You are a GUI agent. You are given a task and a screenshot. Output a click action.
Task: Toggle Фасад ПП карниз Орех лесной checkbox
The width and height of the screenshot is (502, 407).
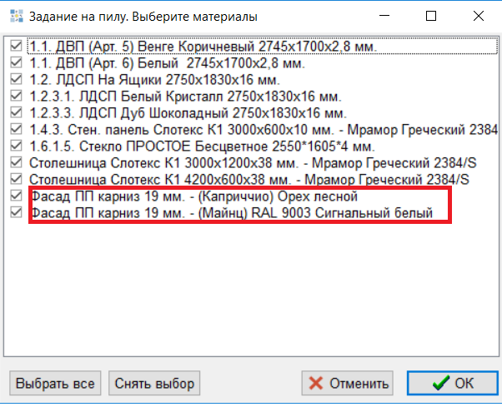[16, 196]
